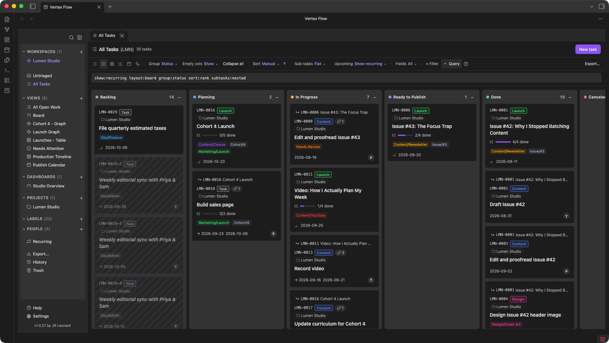Click the query text input field
609x343 pixels.
(346, 78)
